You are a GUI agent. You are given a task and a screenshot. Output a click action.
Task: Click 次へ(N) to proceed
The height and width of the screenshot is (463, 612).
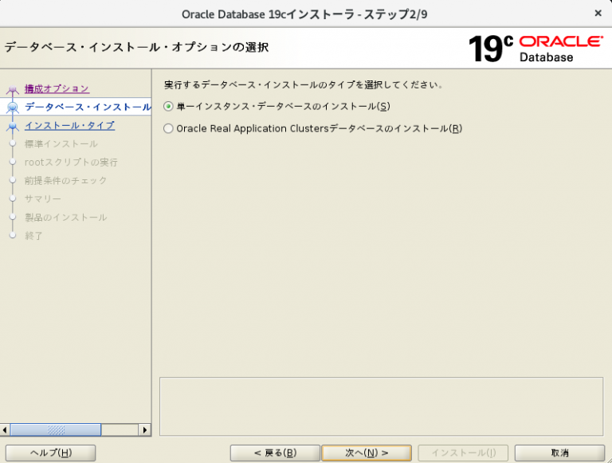pos(367,453)
